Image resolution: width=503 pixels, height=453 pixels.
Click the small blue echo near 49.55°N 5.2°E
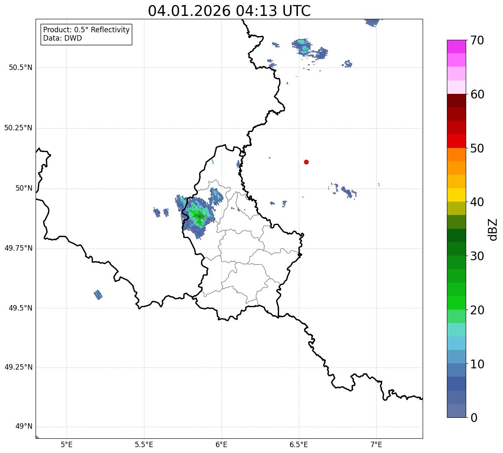pyautogui.click(x=98, y=295)
